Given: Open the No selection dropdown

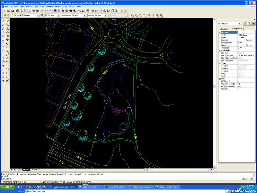Looking at the screenshot, I should pyautogui.click(x=240, y=23).
